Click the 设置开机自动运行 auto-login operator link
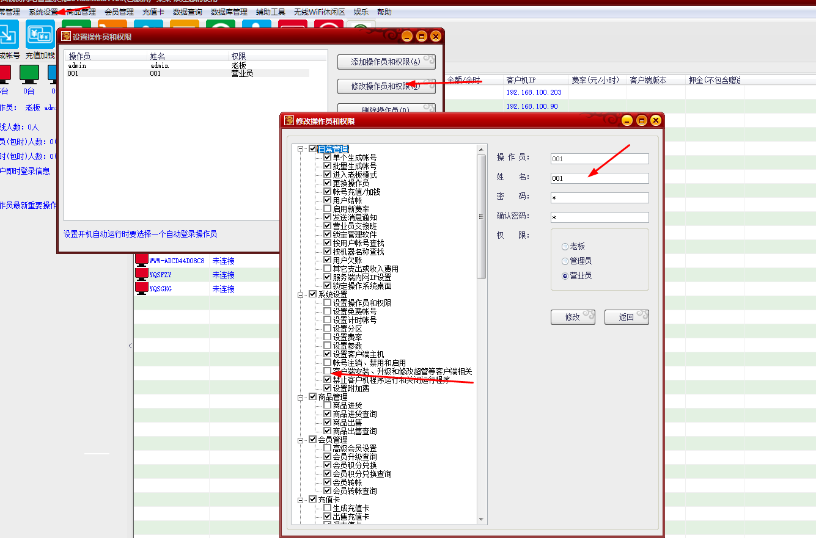The height and width of the screenshot is (538, 816). (140, 234)
